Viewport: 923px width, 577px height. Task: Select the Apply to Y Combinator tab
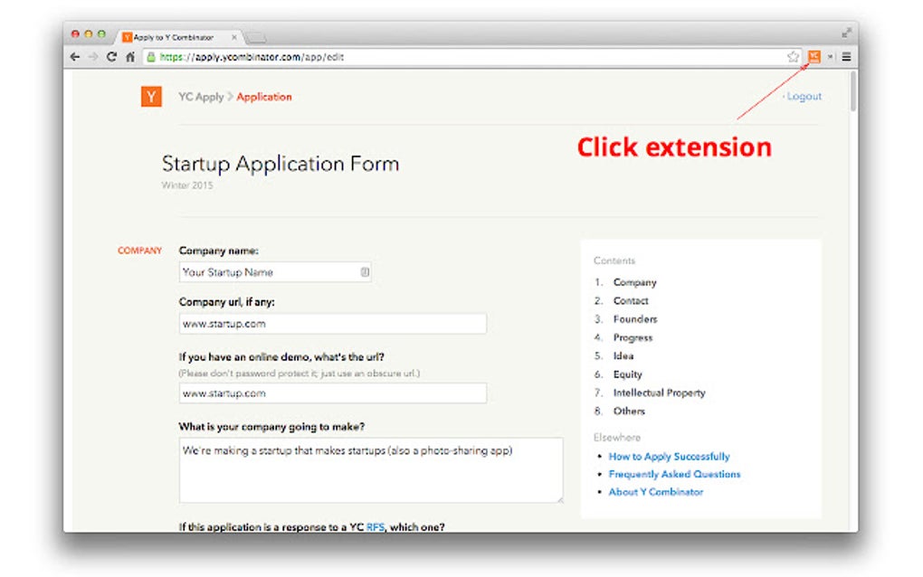[x=172, y=37]
